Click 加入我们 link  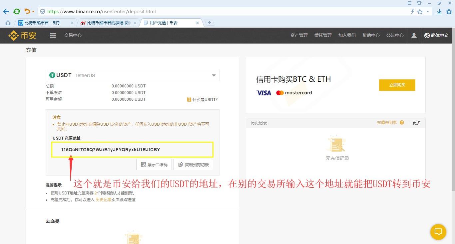click(347, 35)
